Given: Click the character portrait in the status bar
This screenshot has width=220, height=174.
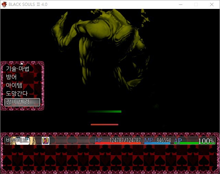Looking at the screenshot, I should [23, 141].
